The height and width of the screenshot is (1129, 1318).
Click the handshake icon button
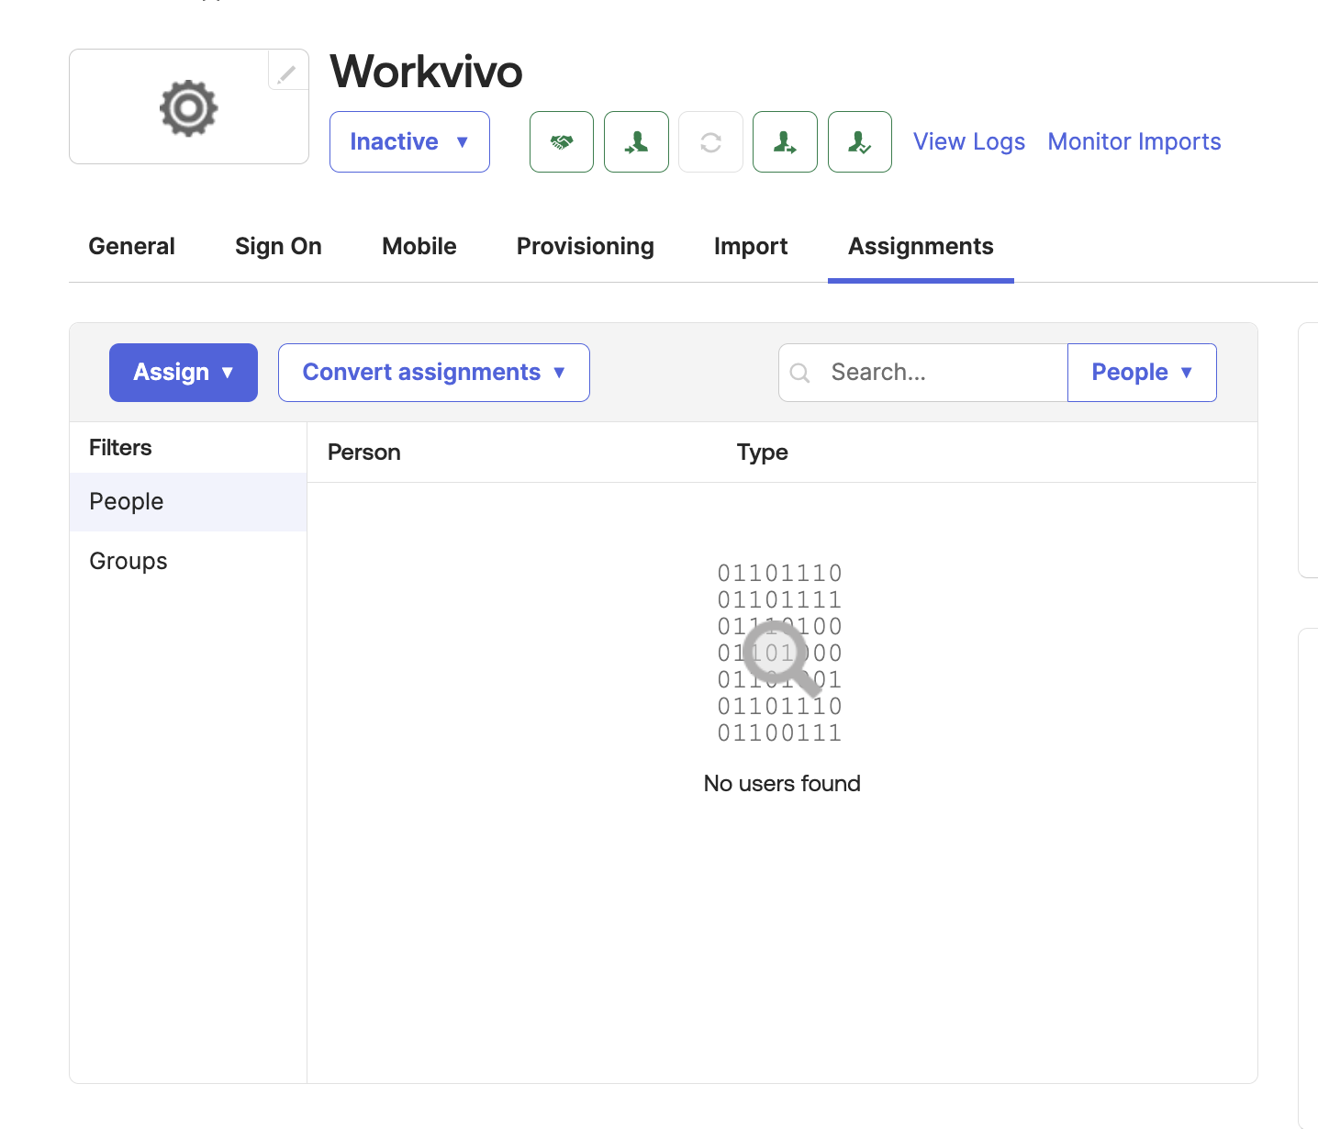pos(562,141)
